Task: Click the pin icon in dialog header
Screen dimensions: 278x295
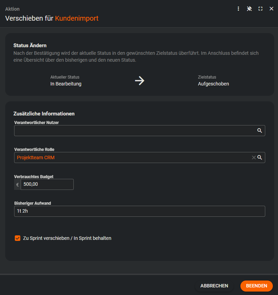Action: click(x=249, y=9)
